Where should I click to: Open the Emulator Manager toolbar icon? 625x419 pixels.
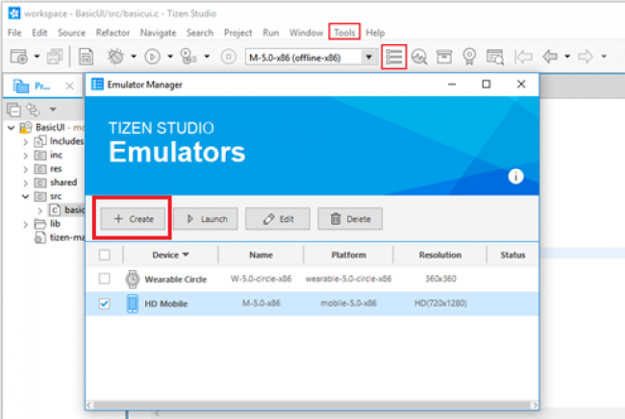(393, 57)
